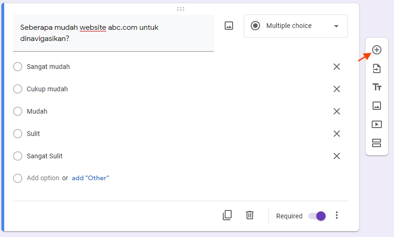Add a video to the form
The height and width of the screenshot is (237, 394).
377,124
